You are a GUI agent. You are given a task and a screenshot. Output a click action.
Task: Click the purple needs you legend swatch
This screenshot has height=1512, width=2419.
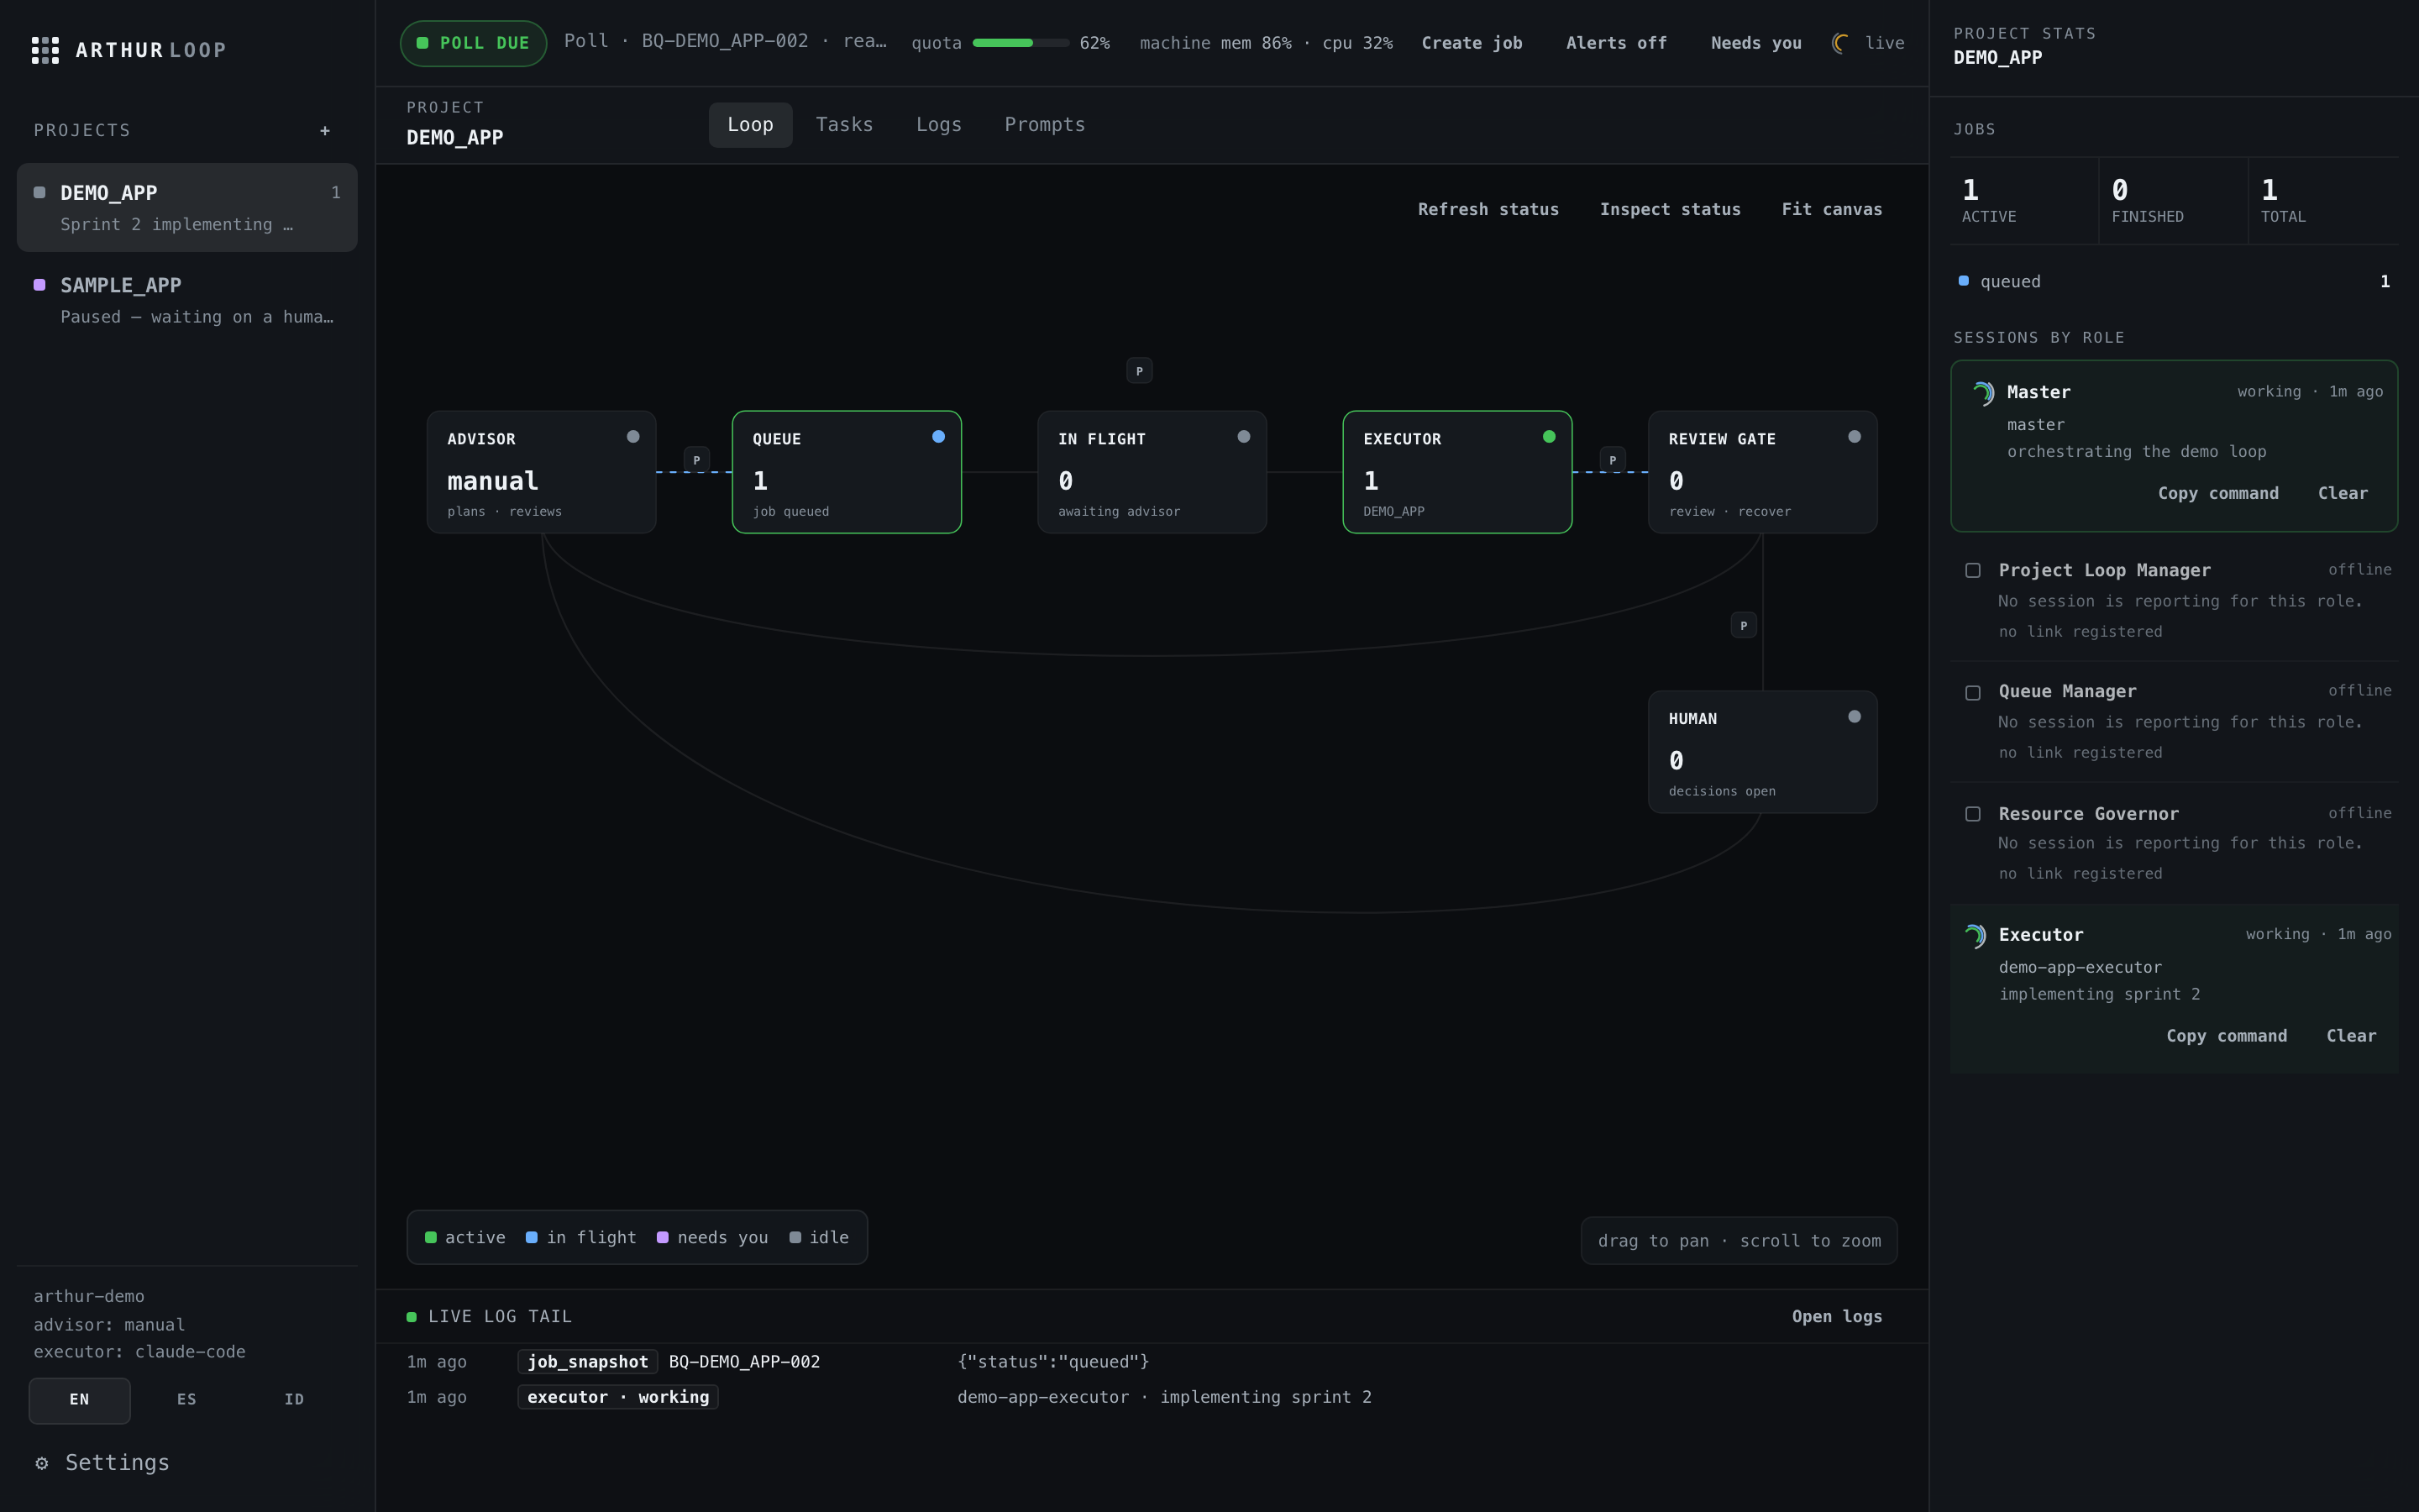pyautogui.click(x=663, y=1238)
